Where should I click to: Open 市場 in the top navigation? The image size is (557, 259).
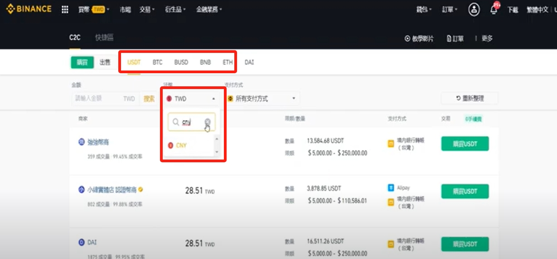coord(126,9)
